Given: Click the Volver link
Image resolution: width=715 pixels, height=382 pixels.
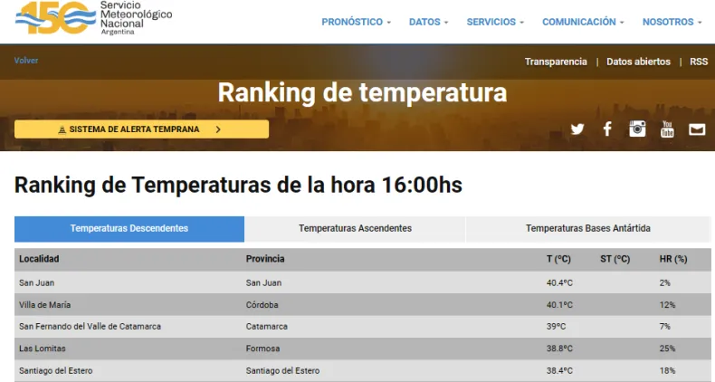Looking at the screenshot, I should tap(26, 61).
